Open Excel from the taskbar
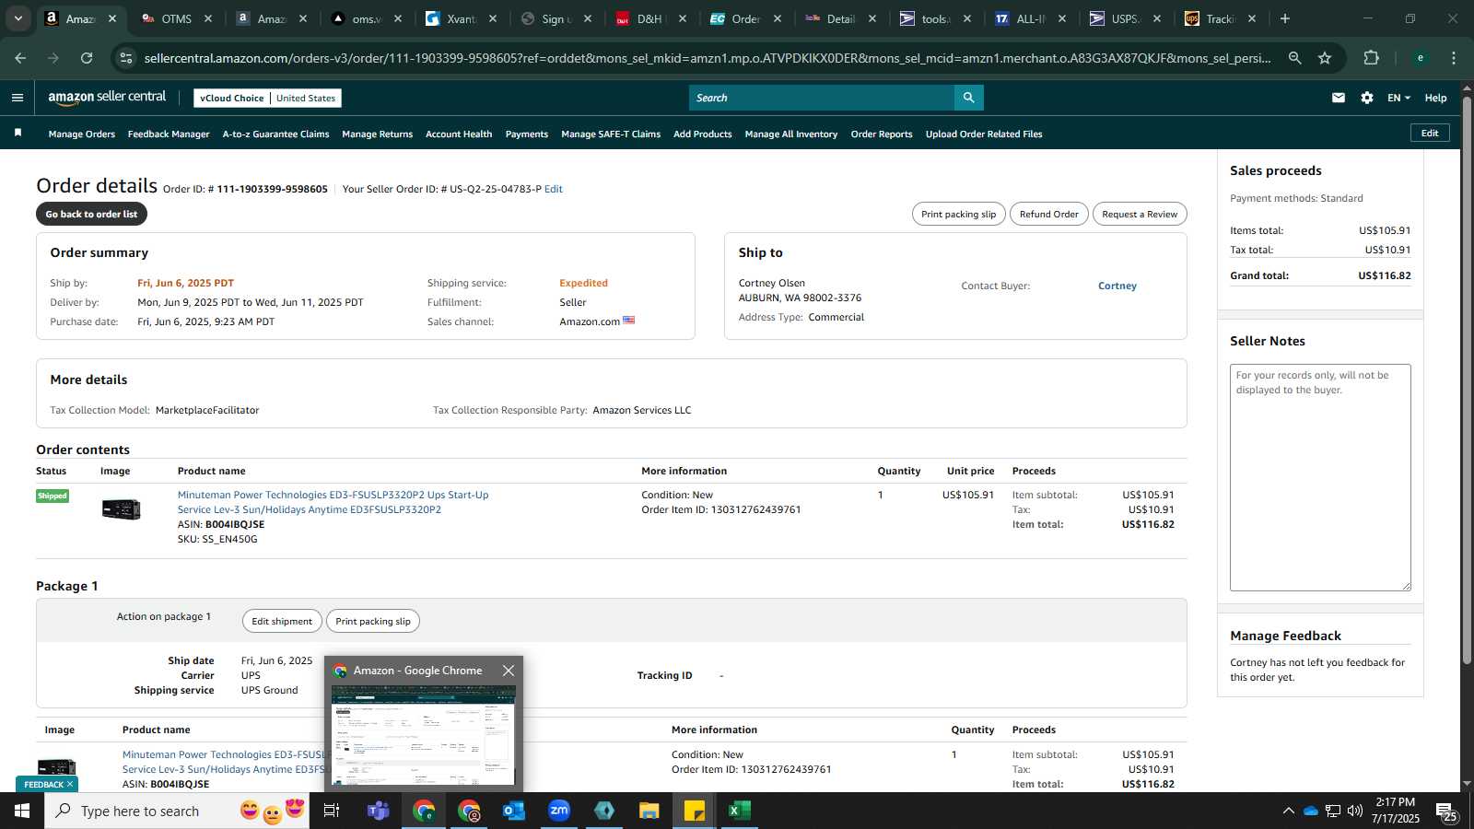1474x829 pixels. pyautogui.click(x=740, y=811)
